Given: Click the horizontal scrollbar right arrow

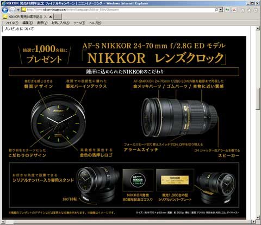Looking at the screenshot, I should click(x=253, y=222).
